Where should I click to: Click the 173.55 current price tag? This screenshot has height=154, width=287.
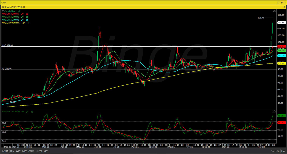pos(281,23)
